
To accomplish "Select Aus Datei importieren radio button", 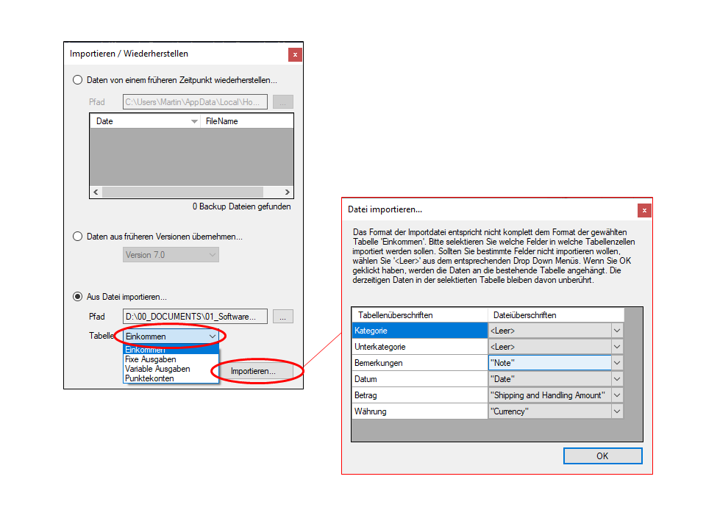I will [x=78, y=297].
